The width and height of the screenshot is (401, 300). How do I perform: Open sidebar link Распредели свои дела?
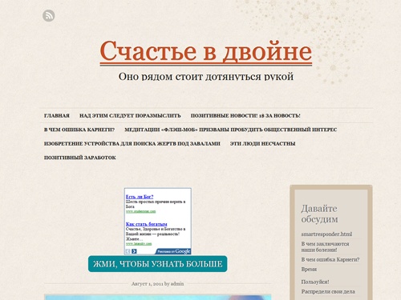click(x=328, y=292)
